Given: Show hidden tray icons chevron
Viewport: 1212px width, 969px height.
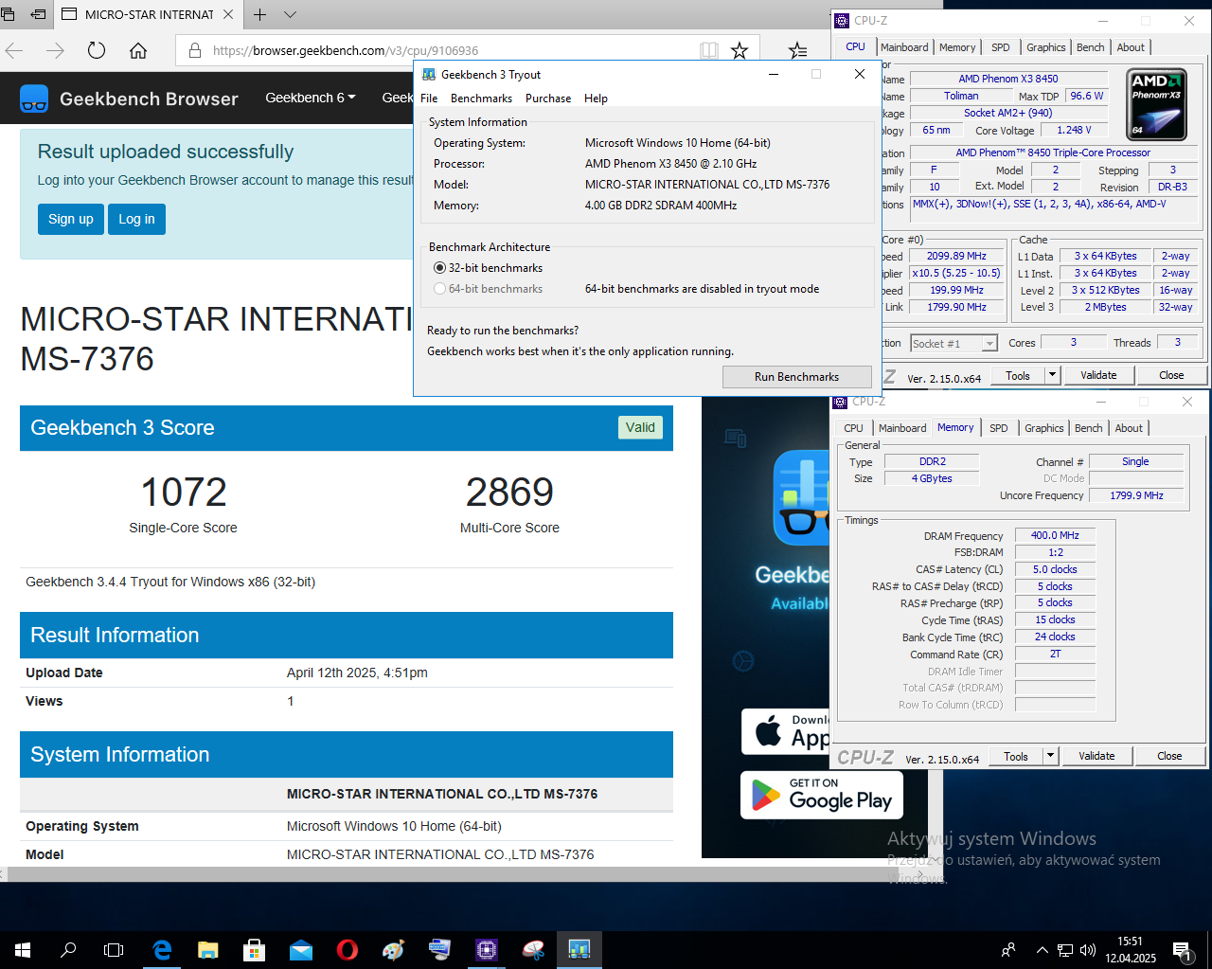Looking at the screenshot, I should (x=1042, y=949).
